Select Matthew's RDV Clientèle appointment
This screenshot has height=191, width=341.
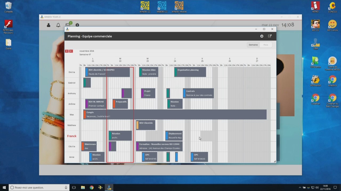click(x=145, y=125)
